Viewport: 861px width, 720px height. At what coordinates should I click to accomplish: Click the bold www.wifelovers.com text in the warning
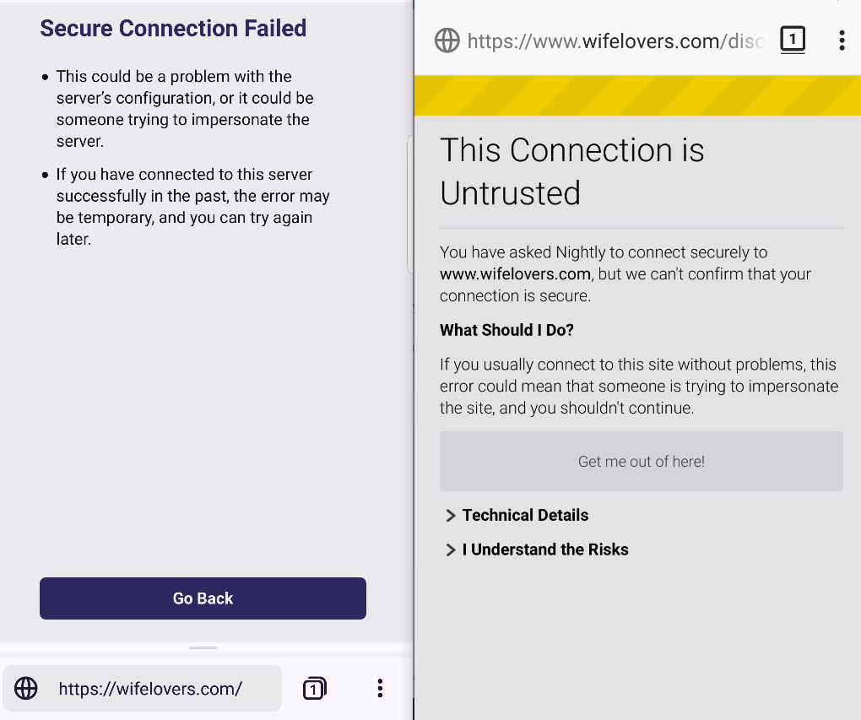point(515,274)
